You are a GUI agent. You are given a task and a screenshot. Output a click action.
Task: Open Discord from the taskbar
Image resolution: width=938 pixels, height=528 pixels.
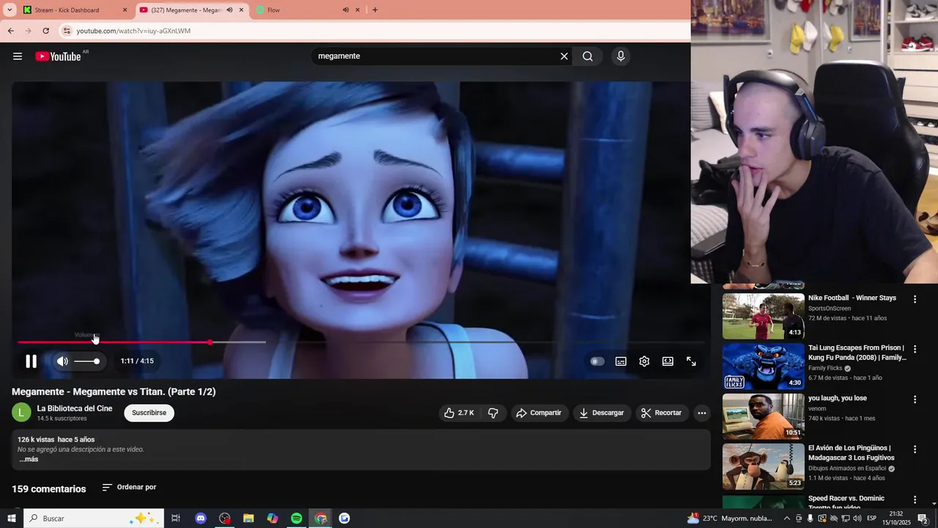click(201, 518)
